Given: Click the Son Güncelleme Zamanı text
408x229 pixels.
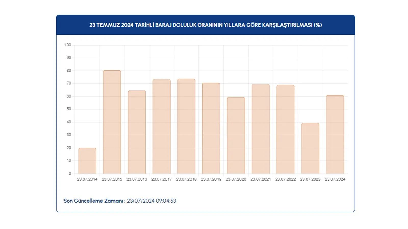Looking at the screenshot, I should pyautogui.click(x=93, y=201).
